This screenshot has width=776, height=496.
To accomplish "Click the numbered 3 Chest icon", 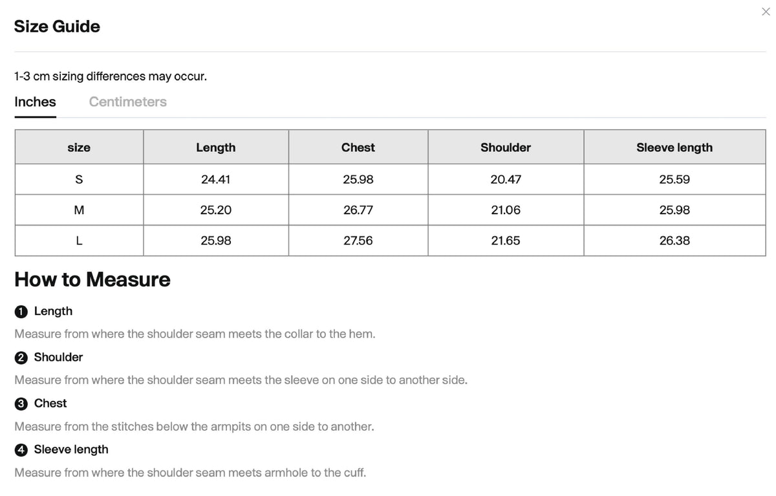I will [x=21, y=404].
